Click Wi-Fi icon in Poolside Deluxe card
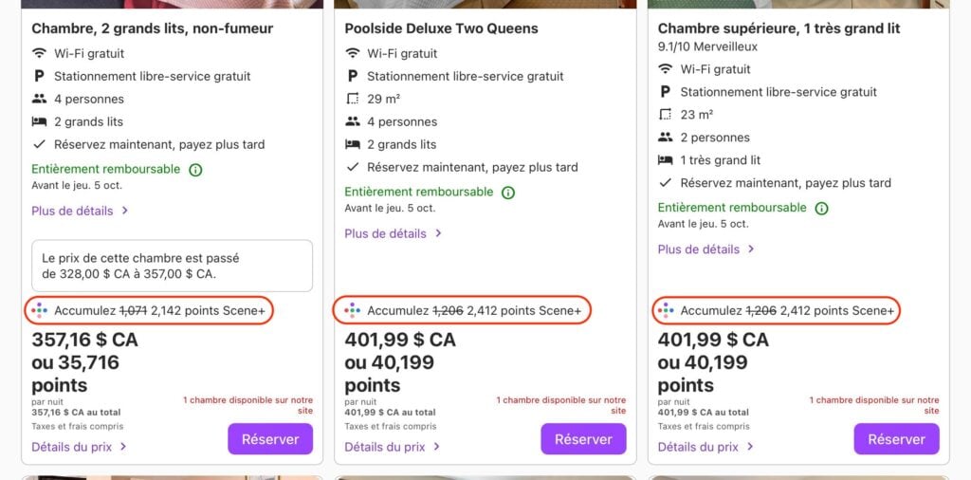 [353, 53]
